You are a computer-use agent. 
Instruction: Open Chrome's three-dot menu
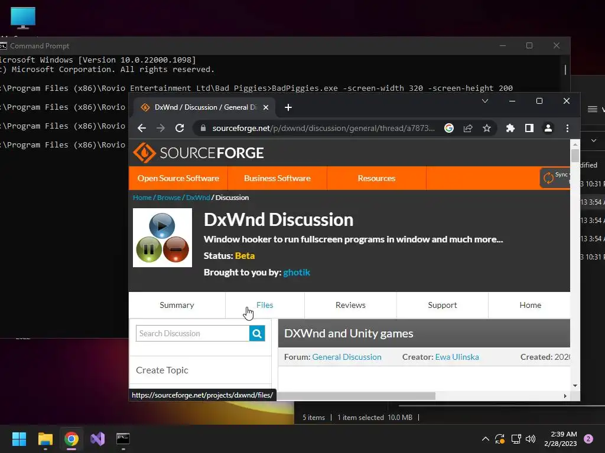(567, 128)
